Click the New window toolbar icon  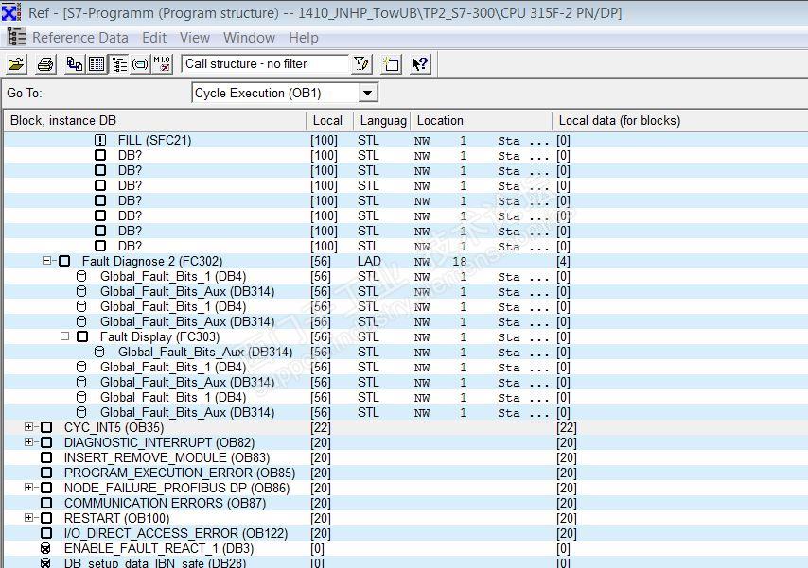pos(391,64)
